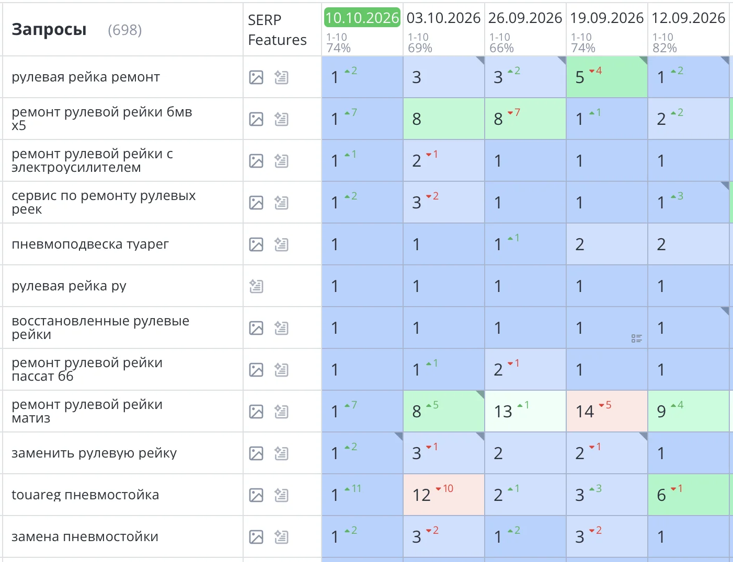Click image icon for ремонт рулевой рейки бмв x5
This screenshot has width=733, height=562.
[256, 119]
